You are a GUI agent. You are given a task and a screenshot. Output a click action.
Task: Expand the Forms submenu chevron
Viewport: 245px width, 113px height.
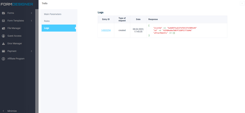click(31, 13)
